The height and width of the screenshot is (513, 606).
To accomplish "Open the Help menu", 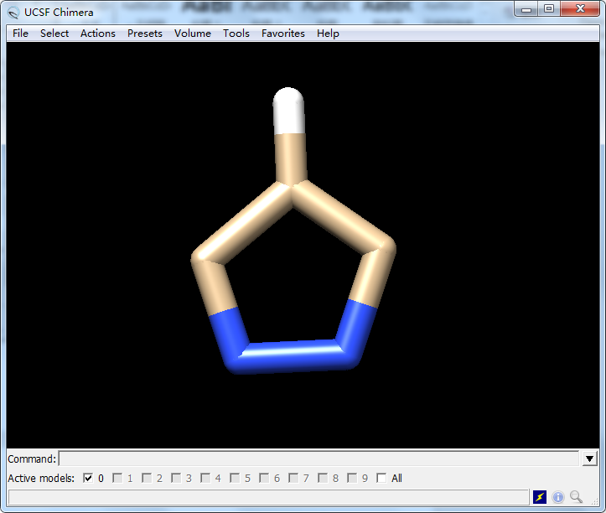I will pyautogui.click(x=328, y=34).
